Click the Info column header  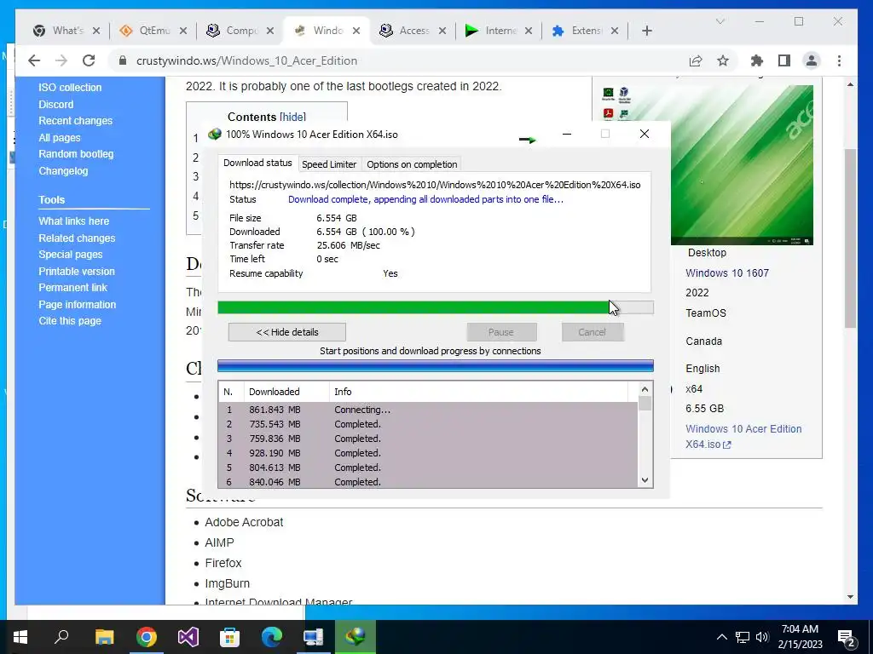pos(478,392)
